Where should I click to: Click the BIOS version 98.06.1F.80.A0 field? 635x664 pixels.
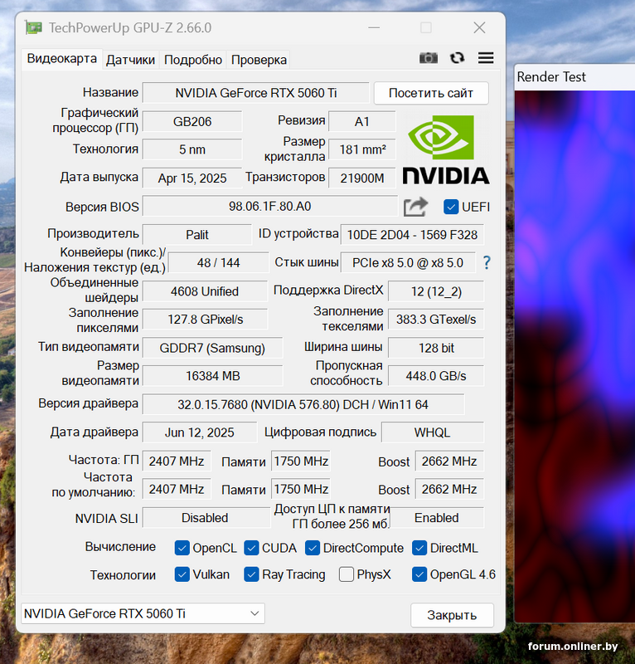(x=270, y=207)
